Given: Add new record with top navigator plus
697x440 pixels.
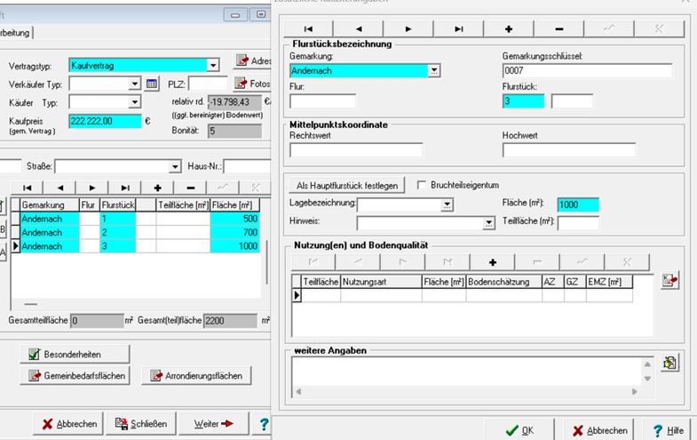Looking at the screenshot, I should point(509,29).
